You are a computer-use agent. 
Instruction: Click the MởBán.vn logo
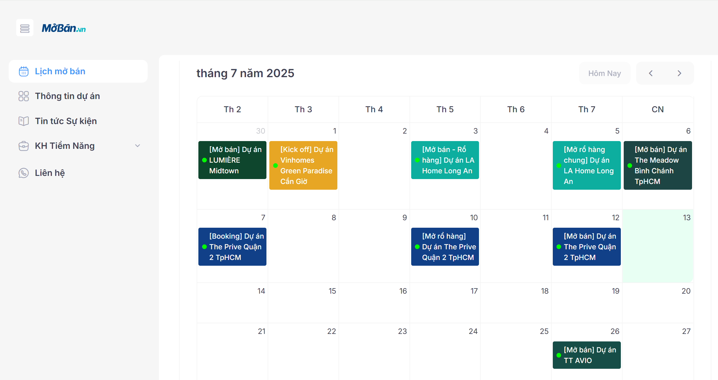[x=64, y=28]
